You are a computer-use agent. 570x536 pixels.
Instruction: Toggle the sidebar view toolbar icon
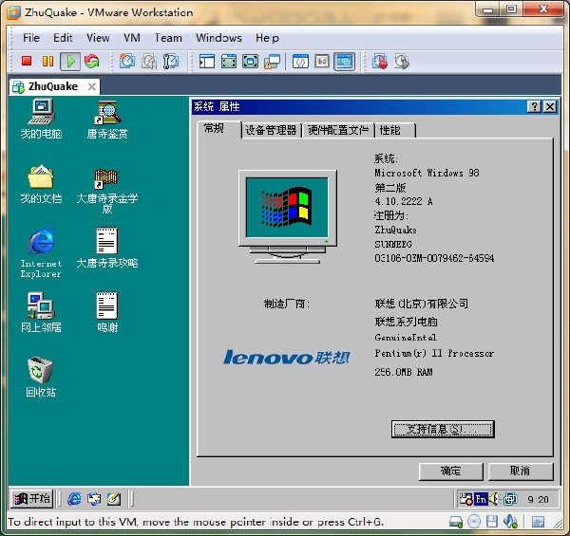[x=207, y=62]
